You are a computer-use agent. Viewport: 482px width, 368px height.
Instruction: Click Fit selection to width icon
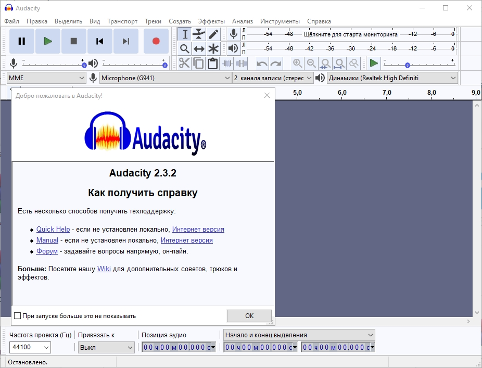[325, 64]
